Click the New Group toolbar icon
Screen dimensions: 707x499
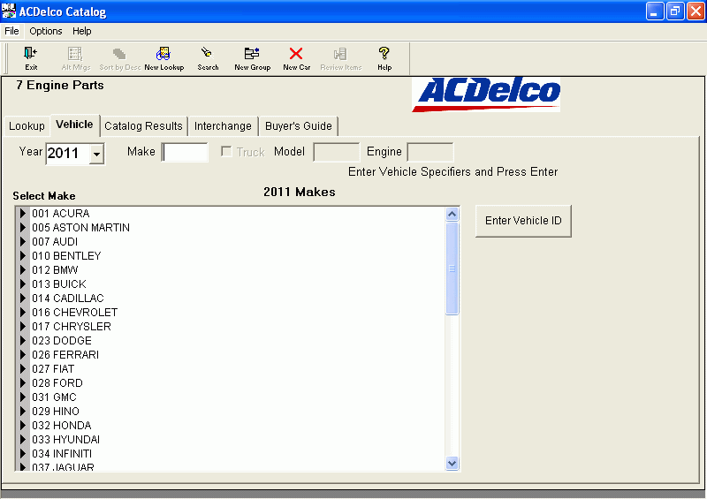coord(252,55)
